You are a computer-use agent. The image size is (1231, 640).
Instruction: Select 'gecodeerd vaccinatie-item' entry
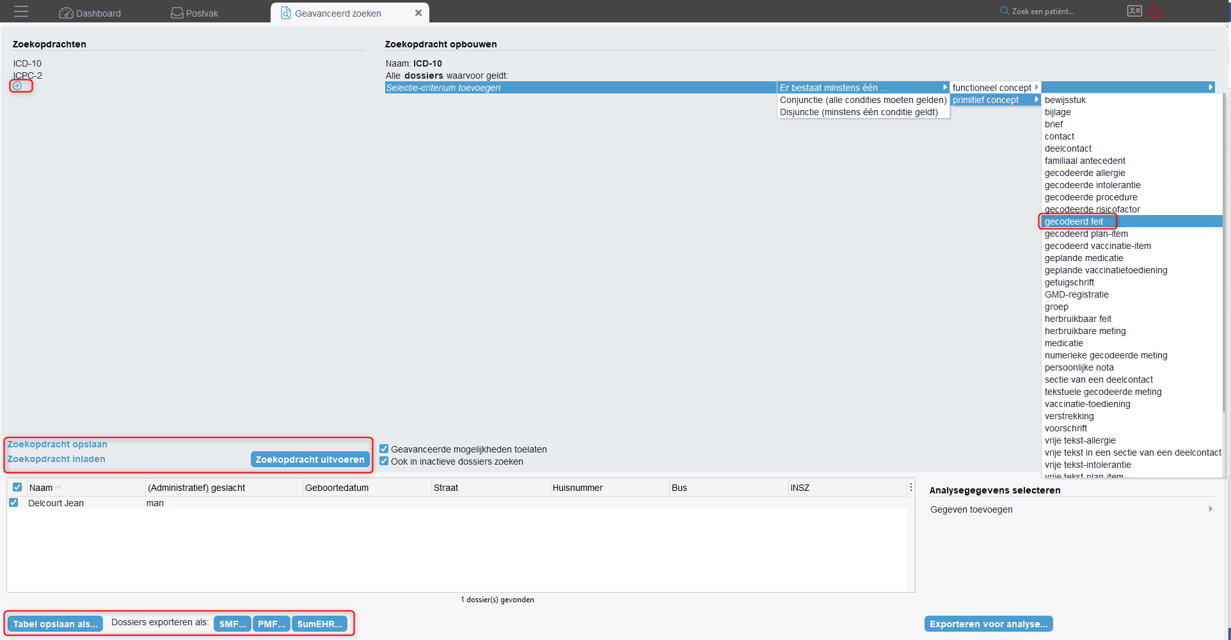(x=1132, y=246)
